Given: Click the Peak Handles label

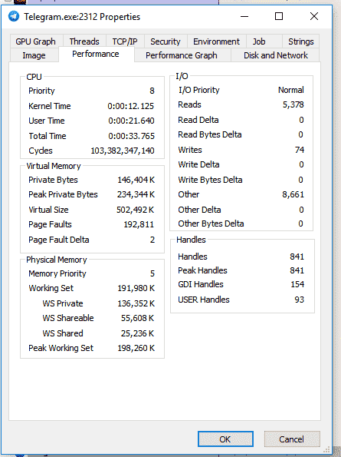Looking at the screenshot, I should click(202, 270).
